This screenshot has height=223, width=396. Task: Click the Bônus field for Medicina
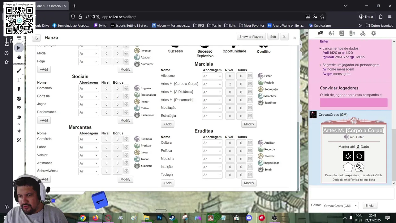point(241,159)
